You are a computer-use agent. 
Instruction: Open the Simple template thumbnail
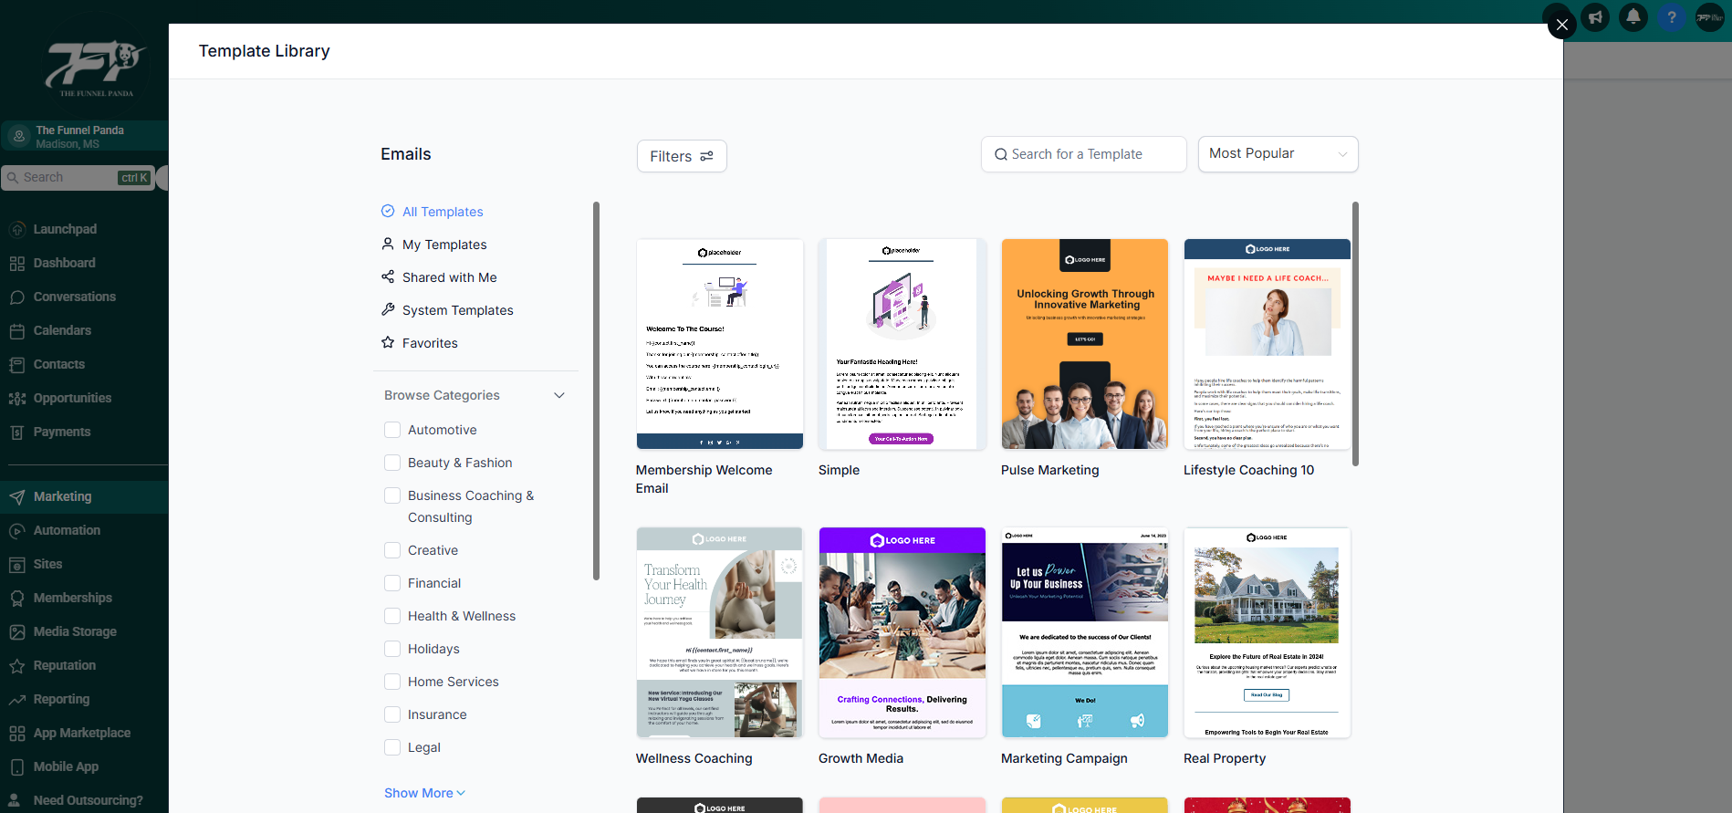click(x=903, y=344)
